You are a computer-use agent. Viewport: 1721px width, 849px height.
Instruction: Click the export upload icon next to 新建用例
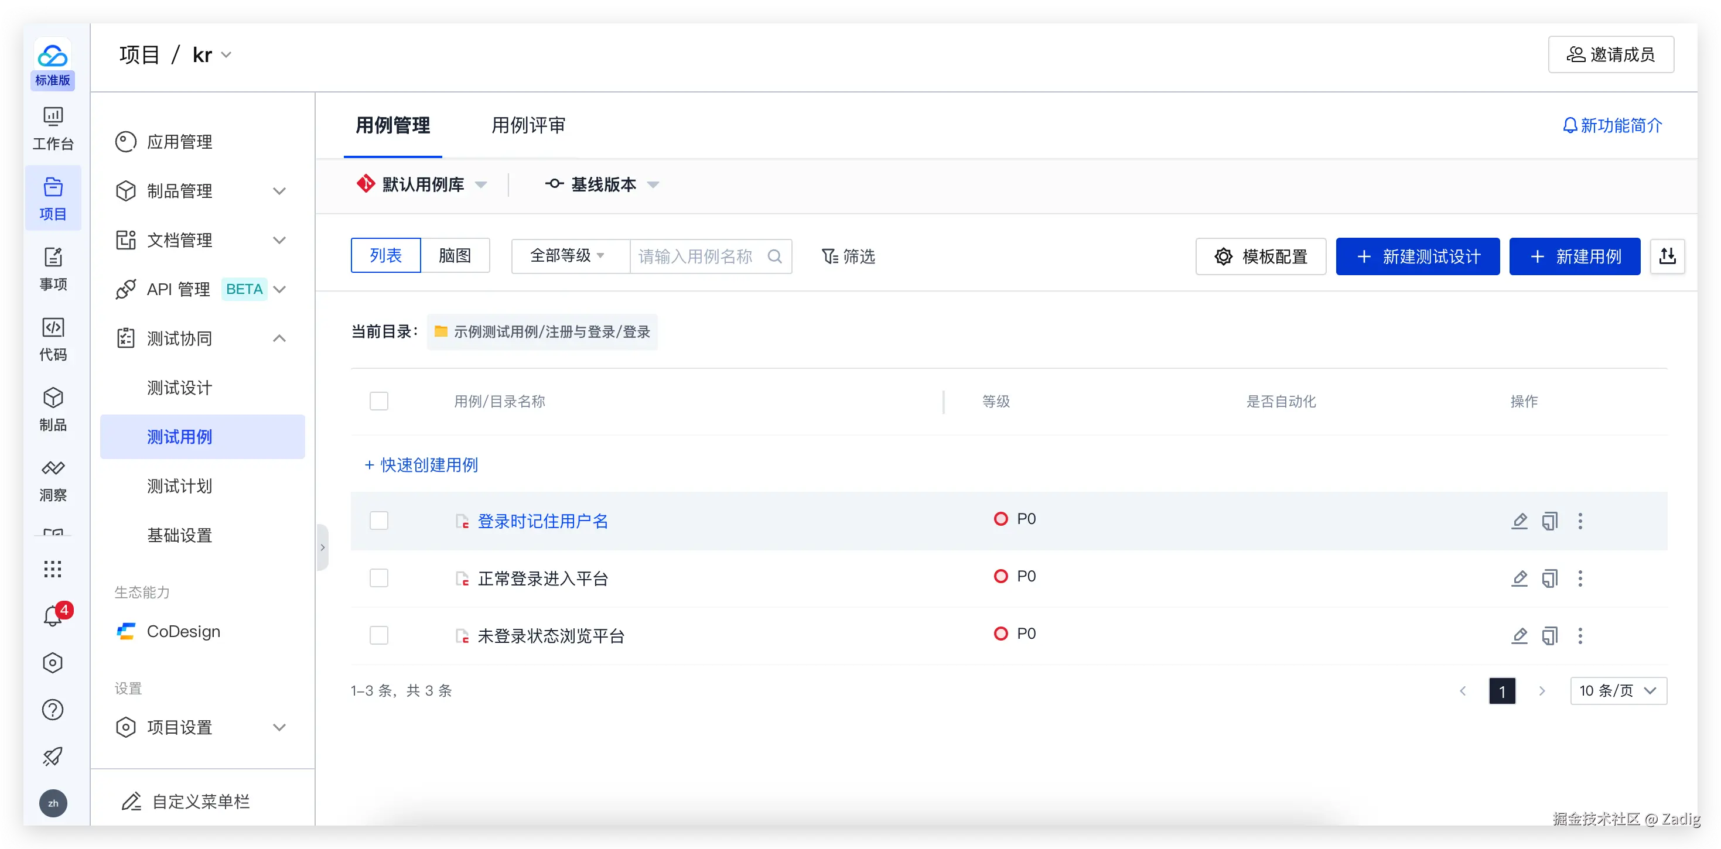coord(1667,256)
